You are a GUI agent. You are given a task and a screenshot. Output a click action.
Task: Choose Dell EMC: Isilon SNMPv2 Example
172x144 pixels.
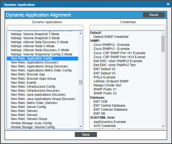tap(118, 61)
